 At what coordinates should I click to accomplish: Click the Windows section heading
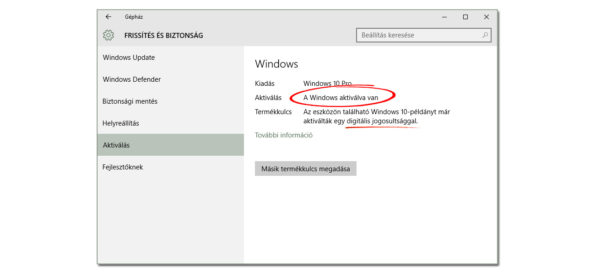pos(276,64)
